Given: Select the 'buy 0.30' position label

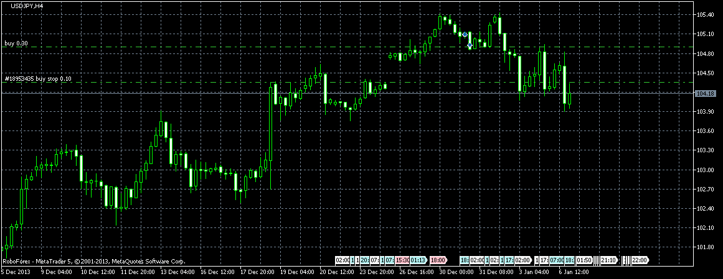Looking at the screenshot, I should tap(16, 43).
